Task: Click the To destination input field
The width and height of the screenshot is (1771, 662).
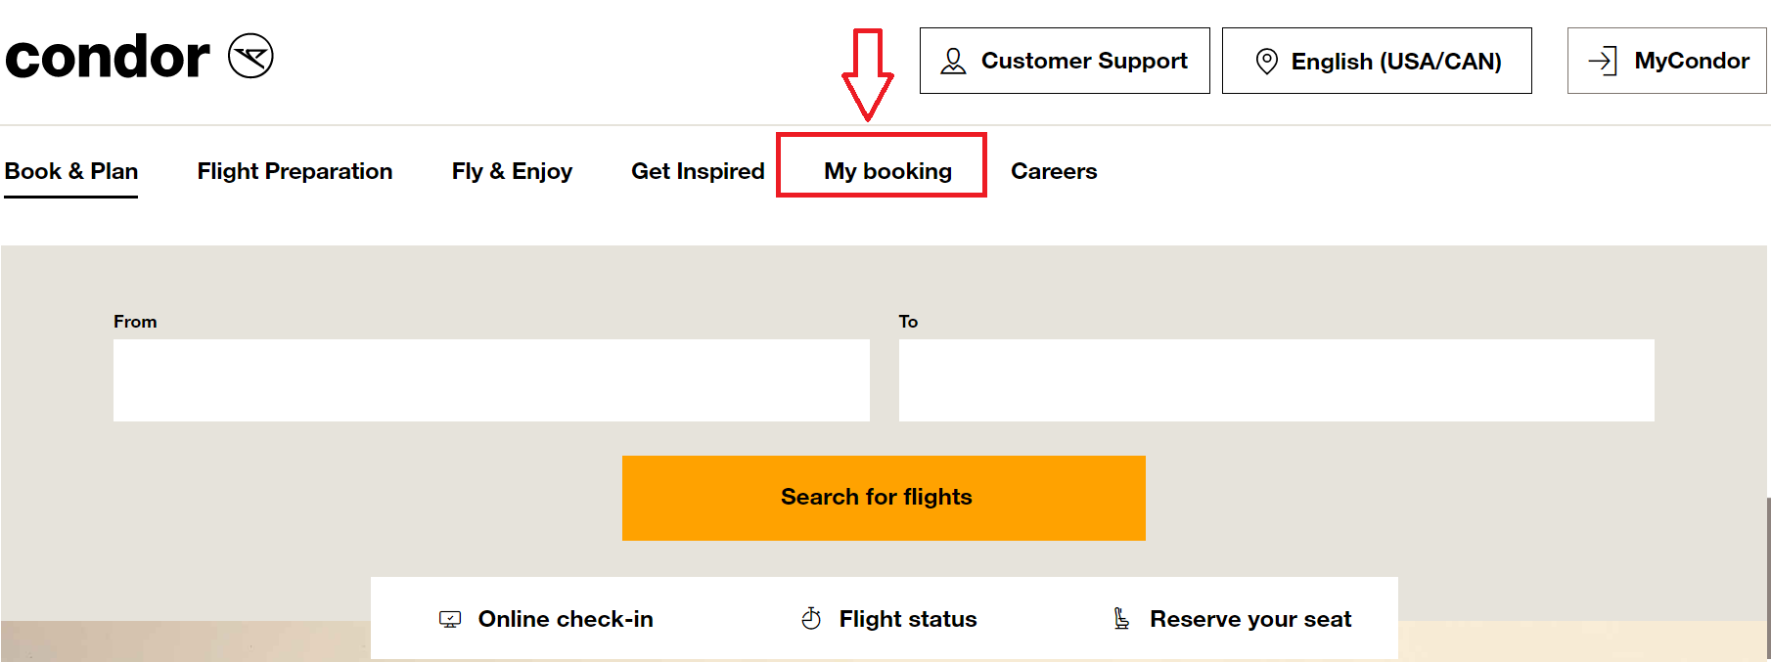Action: 1277,380
